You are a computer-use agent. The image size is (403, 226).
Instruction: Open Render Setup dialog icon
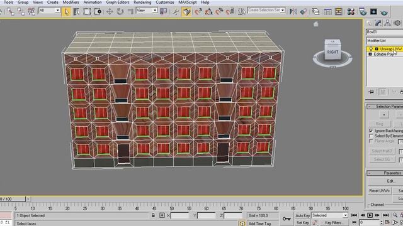coord(363,11)
